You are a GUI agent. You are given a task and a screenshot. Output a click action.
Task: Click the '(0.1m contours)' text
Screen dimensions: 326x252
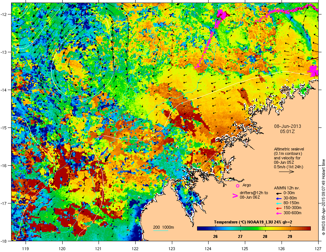tap(288, 154)
